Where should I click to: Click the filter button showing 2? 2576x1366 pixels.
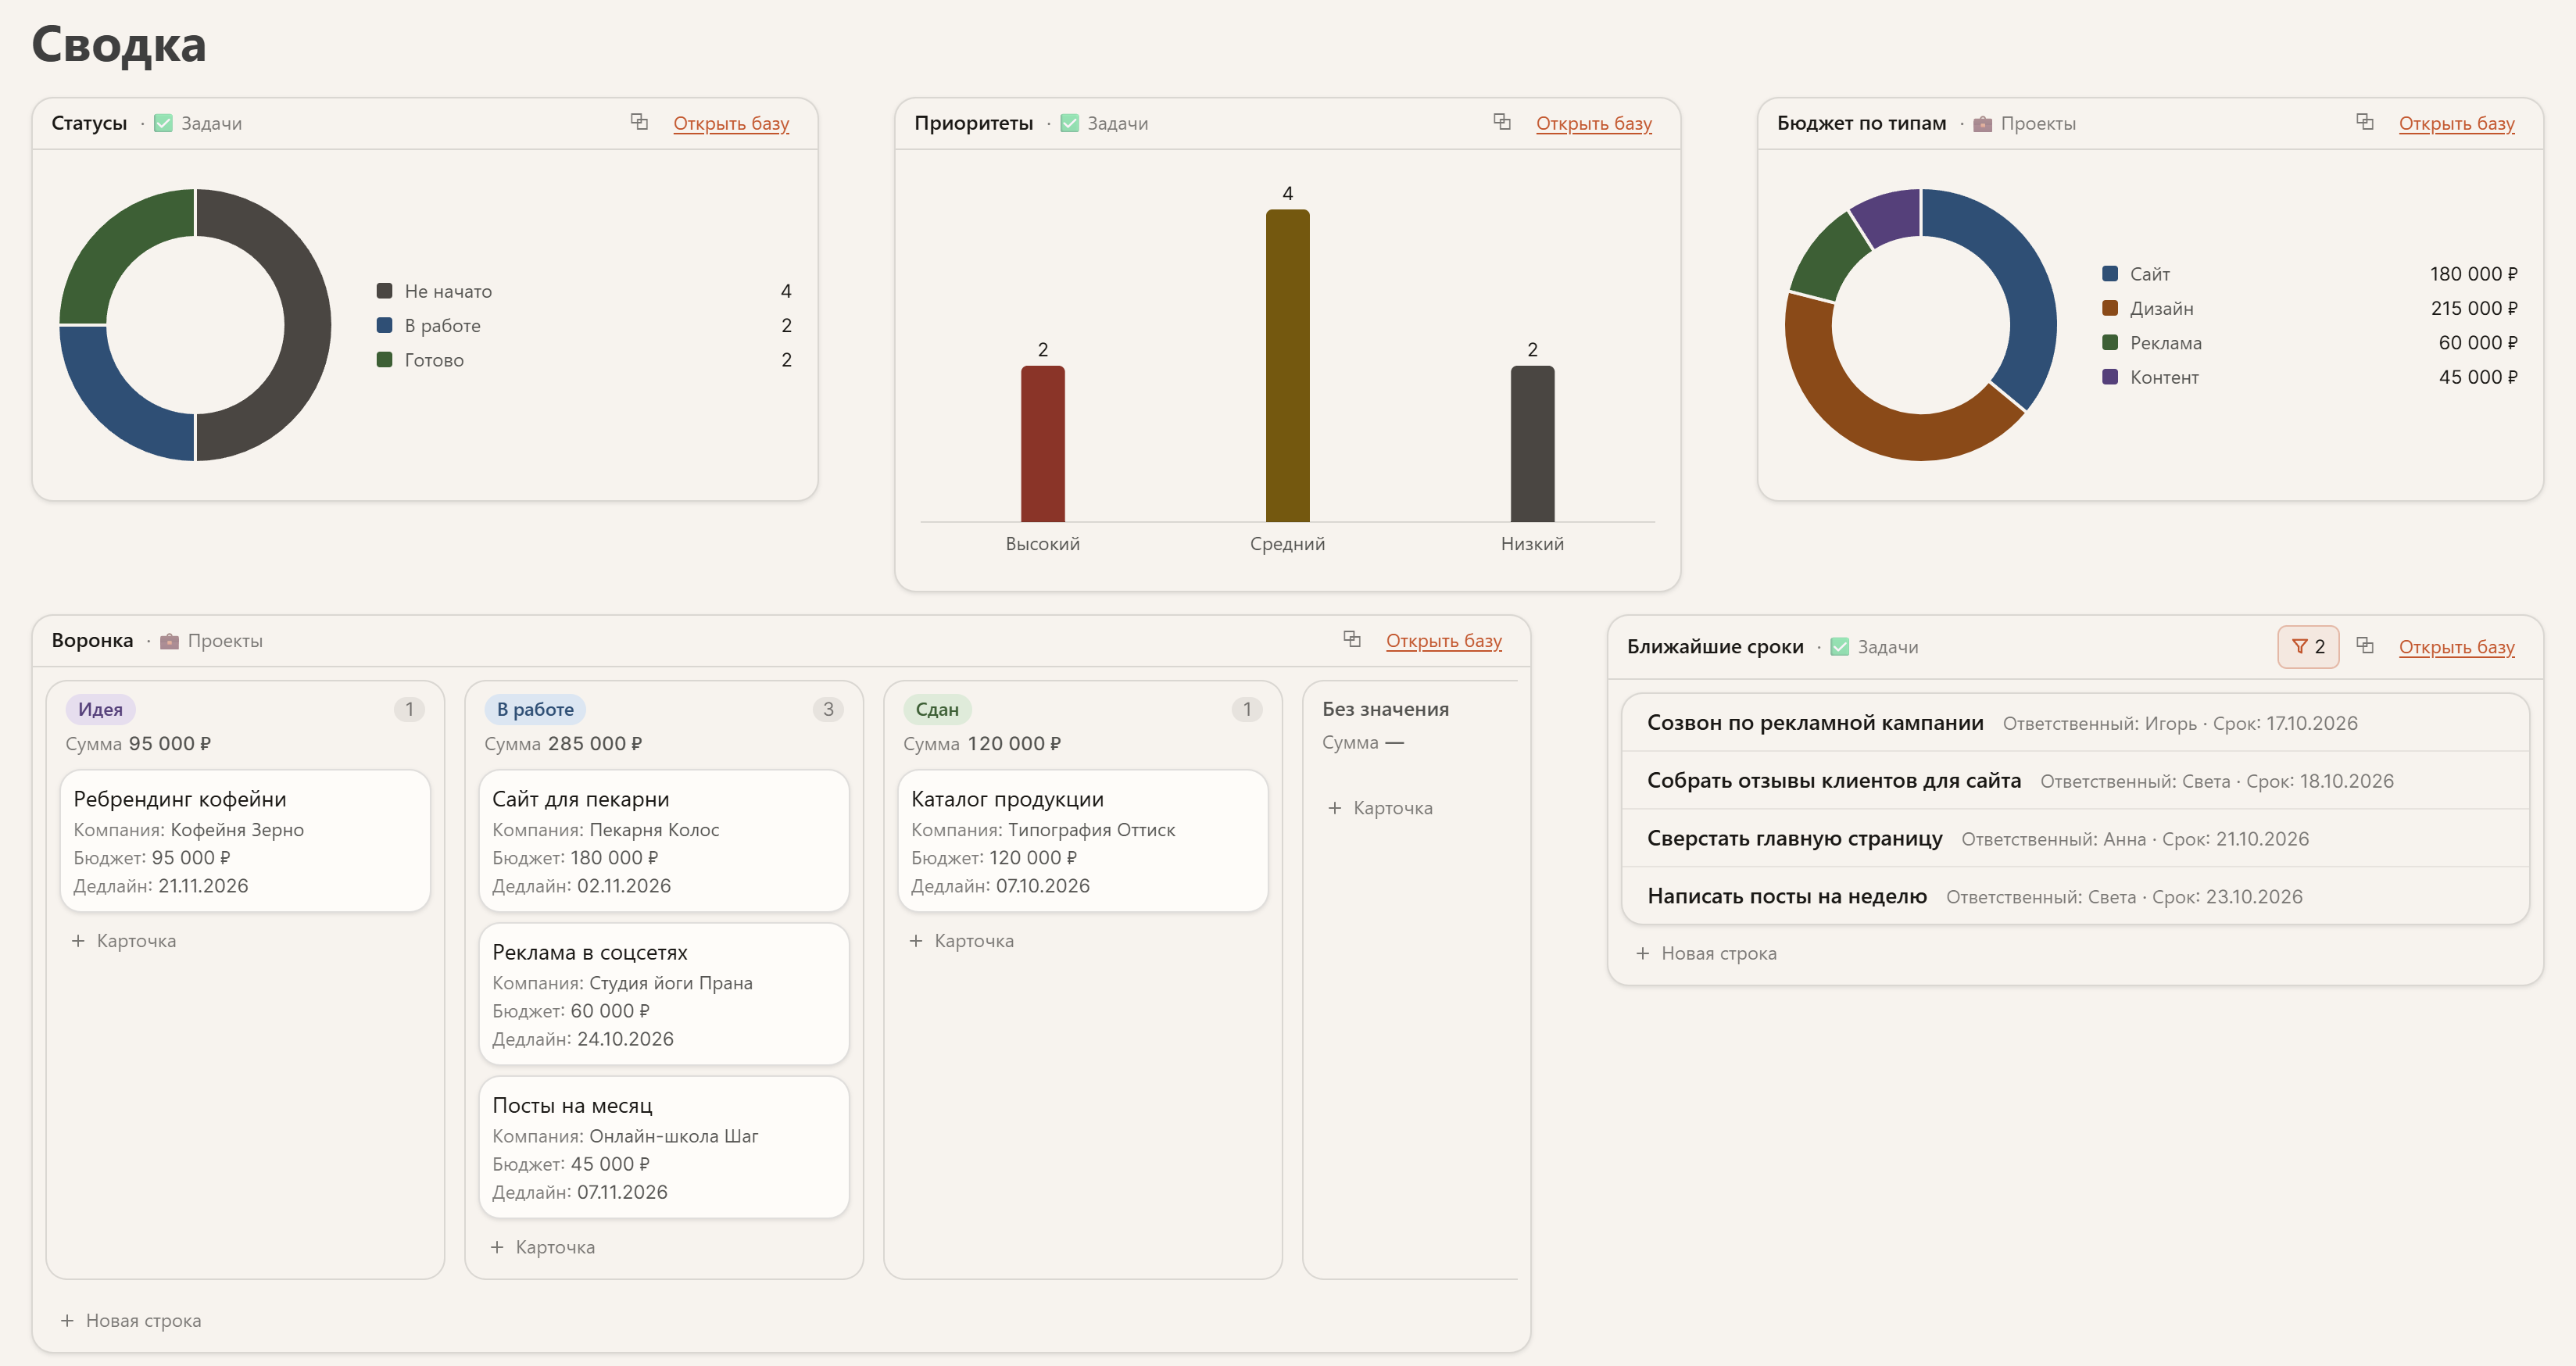coord(2308,646)
